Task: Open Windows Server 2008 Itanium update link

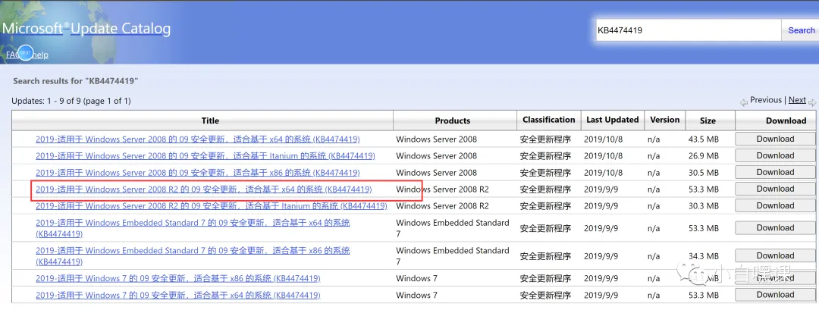Action: tap(206, 156)
